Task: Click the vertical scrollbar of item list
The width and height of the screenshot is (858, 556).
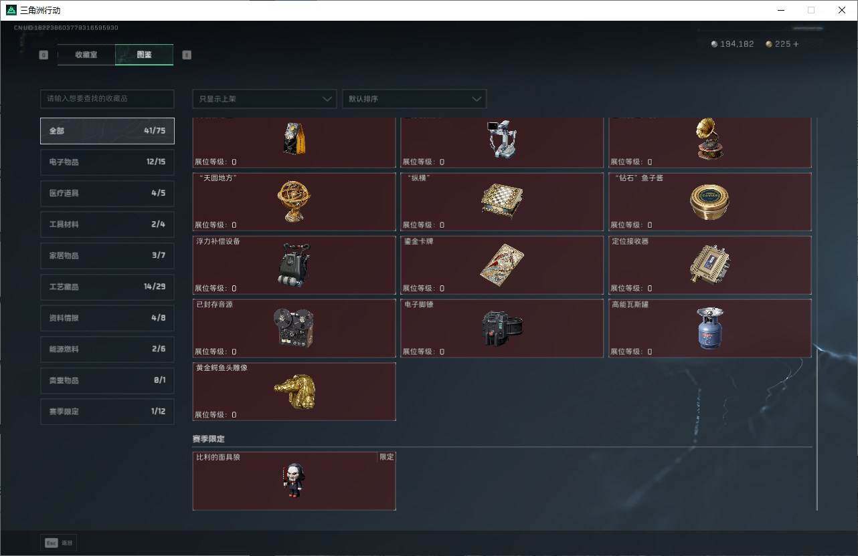Action: tap(817, 314)
